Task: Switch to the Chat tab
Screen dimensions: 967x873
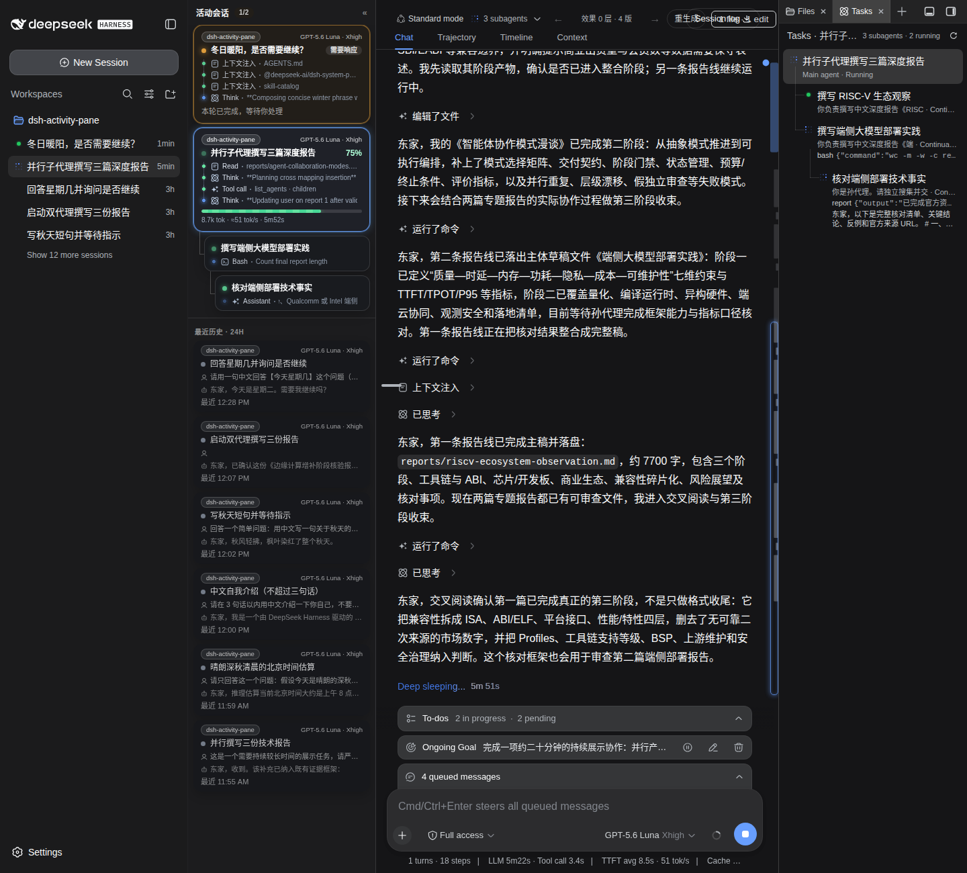Action: coord(404,38)
